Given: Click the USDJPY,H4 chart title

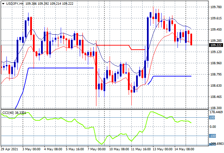Looking at the screenshot, I should click(x=15, y=4).
